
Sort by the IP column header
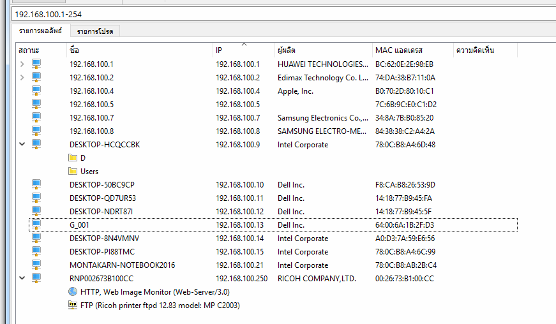coord(219,50)
